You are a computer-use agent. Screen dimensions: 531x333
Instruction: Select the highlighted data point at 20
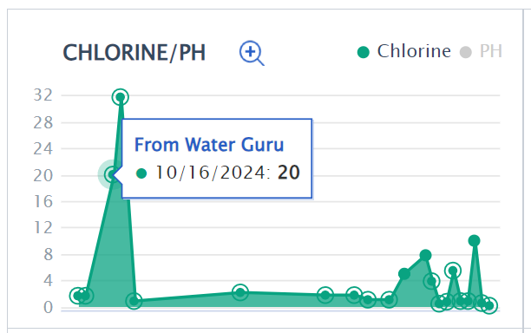tap(112, 174)
